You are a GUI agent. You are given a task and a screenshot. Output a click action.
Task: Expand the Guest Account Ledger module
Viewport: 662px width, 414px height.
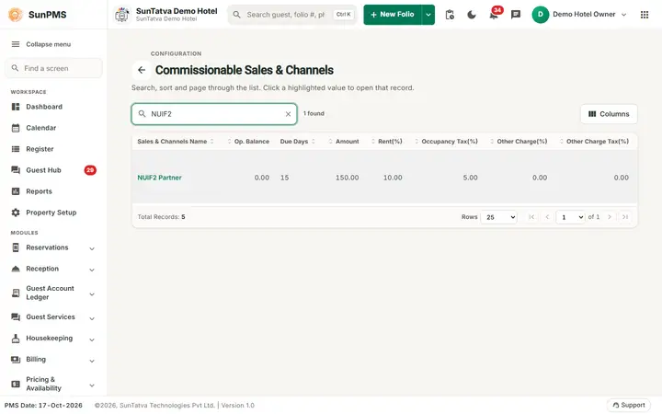[x=53, y=293]
